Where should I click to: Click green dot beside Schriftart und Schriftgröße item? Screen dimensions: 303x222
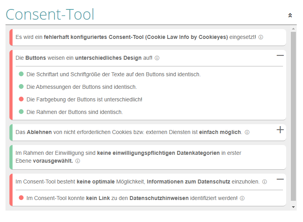click(x=21, y=74)
